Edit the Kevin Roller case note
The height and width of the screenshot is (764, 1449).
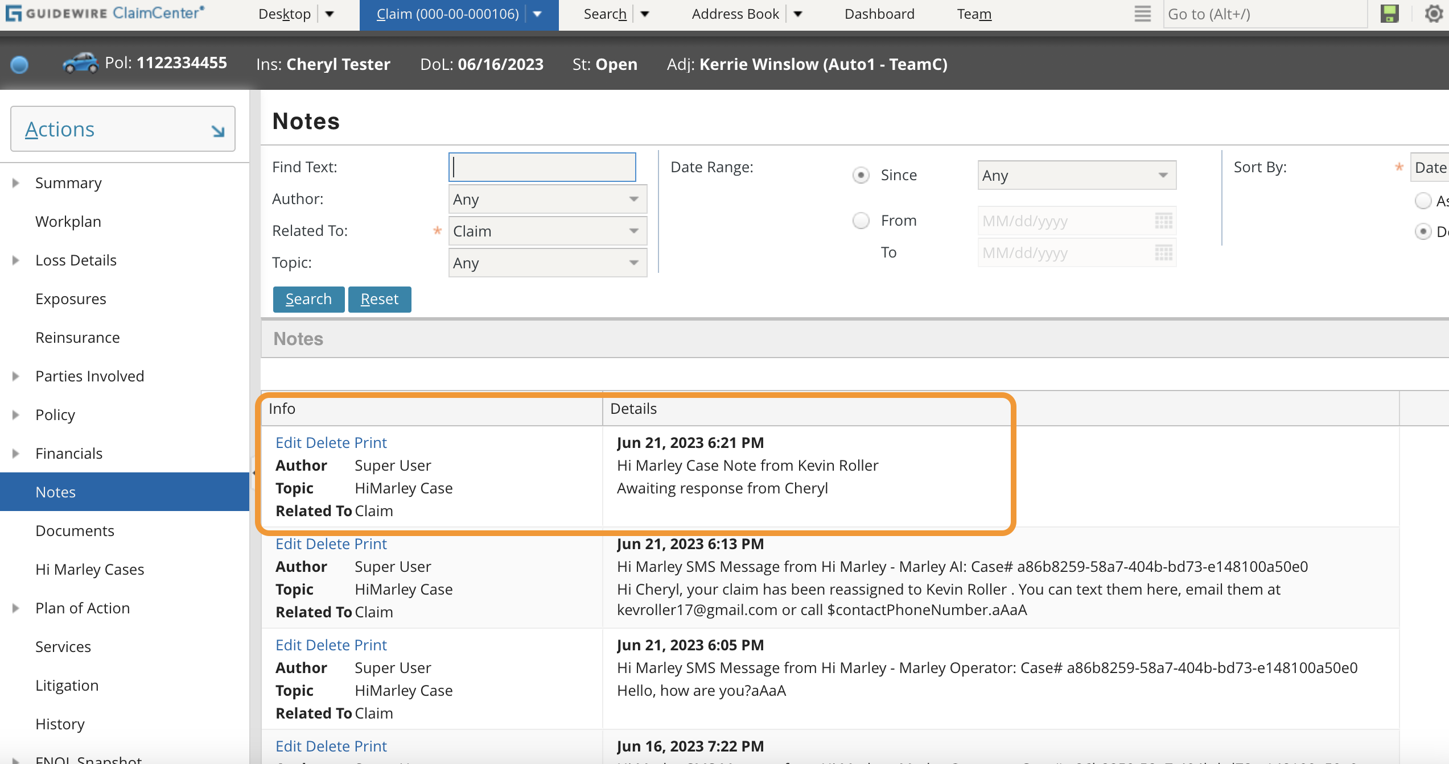click(288, 442)
